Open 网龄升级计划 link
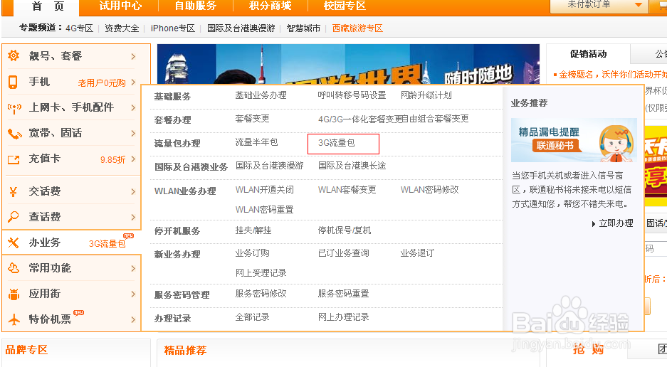667x367 pixels. click(x=426, y=95)
